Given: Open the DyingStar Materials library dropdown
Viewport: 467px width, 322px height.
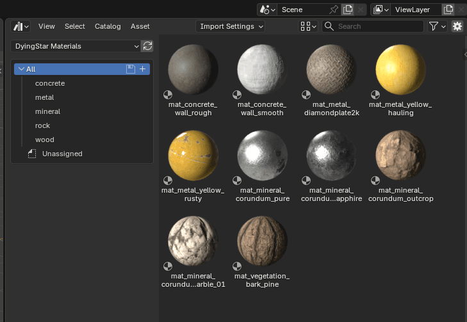Looking at the screenshot, I should click(x=76, y=46).
